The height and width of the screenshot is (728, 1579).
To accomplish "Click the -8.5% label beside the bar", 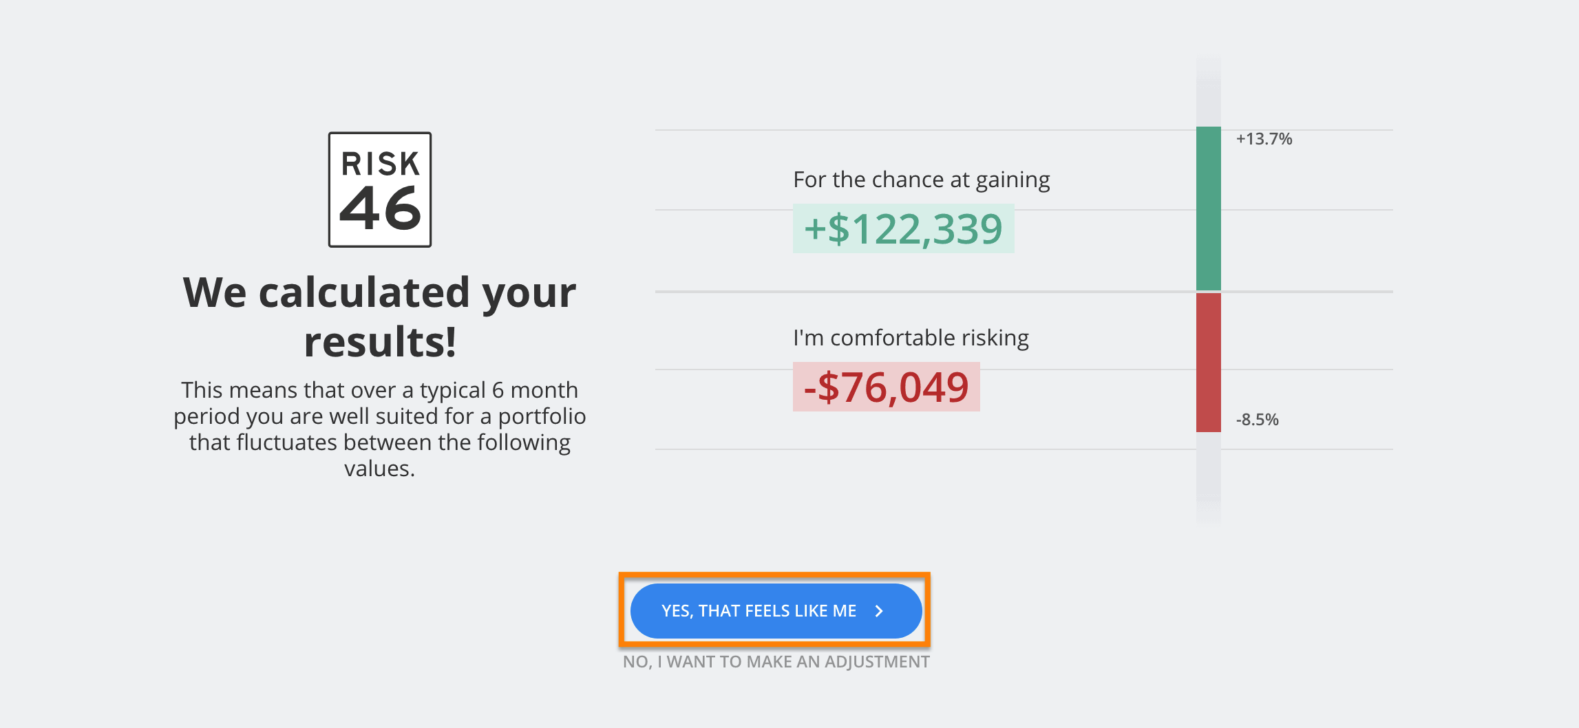I will point(1257,420).
